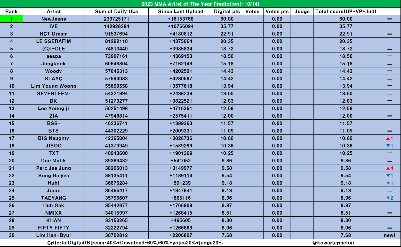Click the 'aespa' artist cell
The image size is (401, 247).
tap(54, 56)
